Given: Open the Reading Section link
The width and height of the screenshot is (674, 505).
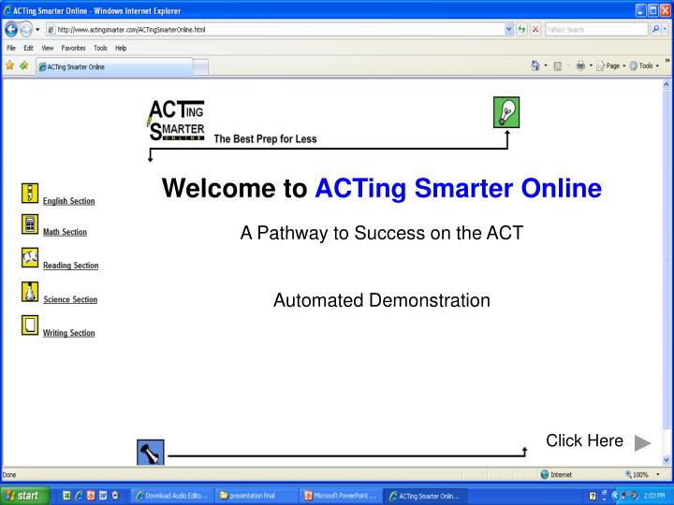Looking at the screenshot, I should click(x=71, y=266).
